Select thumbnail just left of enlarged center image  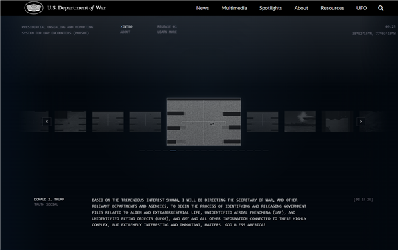click(x=145, y=122)
